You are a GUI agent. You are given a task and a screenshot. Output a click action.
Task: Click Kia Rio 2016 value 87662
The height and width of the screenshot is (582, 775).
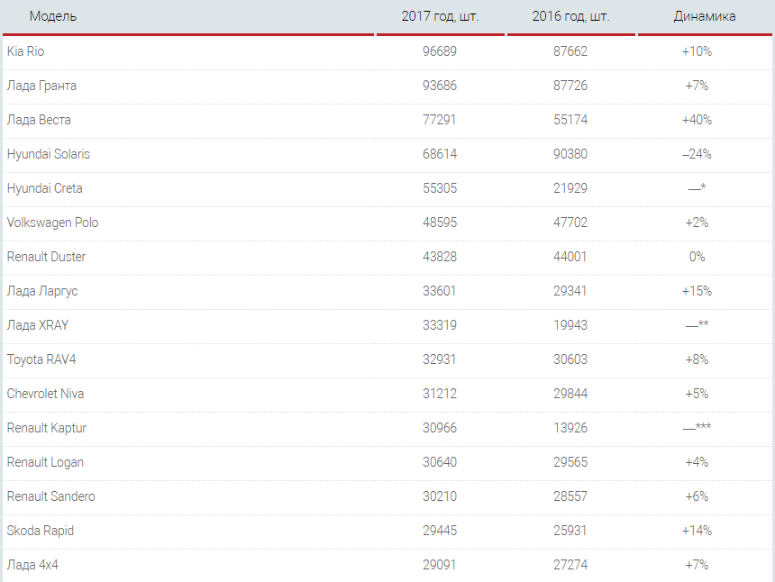[x=570, y=51]
